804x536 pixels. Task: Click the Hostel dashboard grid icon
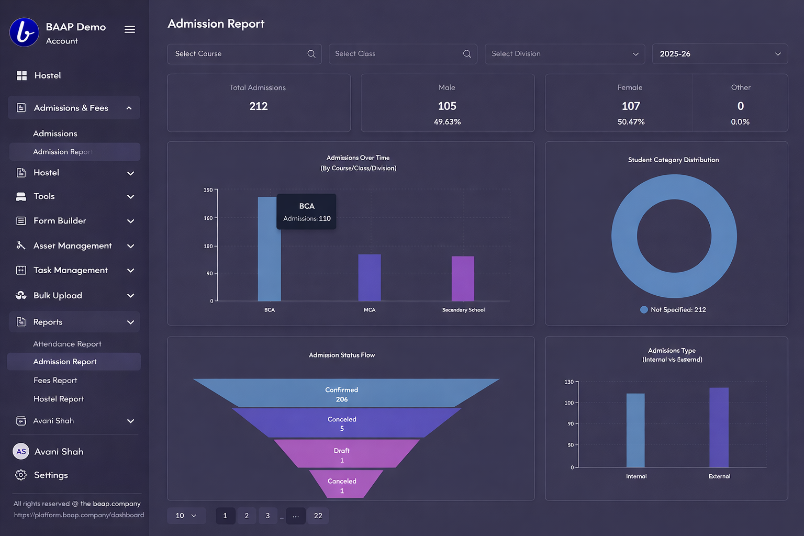tap(21, 76)
